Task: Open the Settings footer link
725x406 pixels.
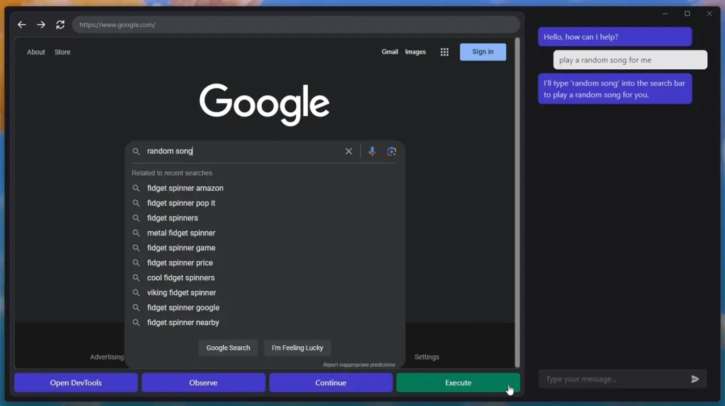Action: coord(427,357)
